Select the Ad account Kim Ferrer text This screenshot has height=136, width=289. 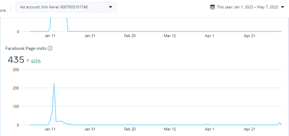click(54, 7)
